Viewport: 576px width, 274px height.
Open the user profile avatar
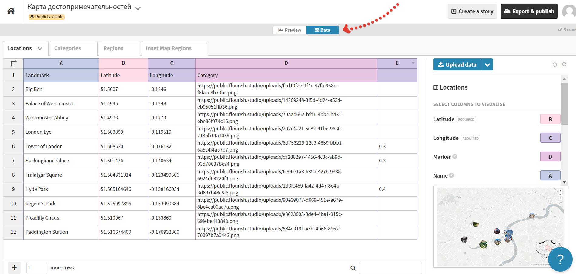click(x=569, y=11)
